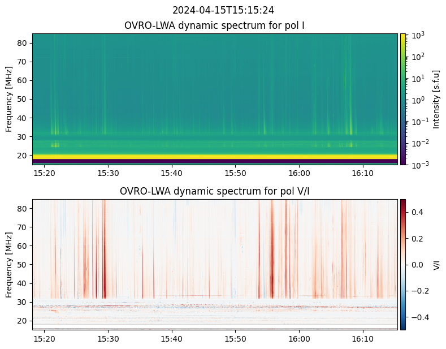
Task: Click the red-blue V/I colorbar
Action: pyautogui.click(x=403, y=264)
